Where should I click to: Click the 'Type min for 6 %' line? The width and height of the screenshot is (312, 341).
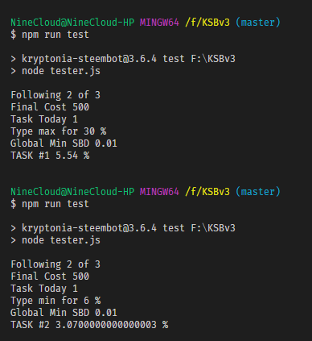tap(55, 301)
